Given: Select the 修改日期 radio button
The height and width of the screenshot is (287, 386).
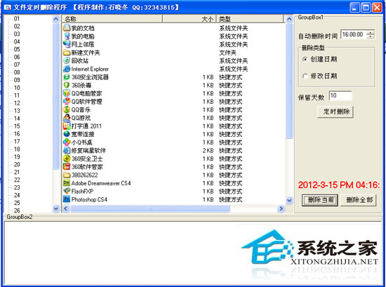Looking at the screenshot, I should [x=305, y=76].
